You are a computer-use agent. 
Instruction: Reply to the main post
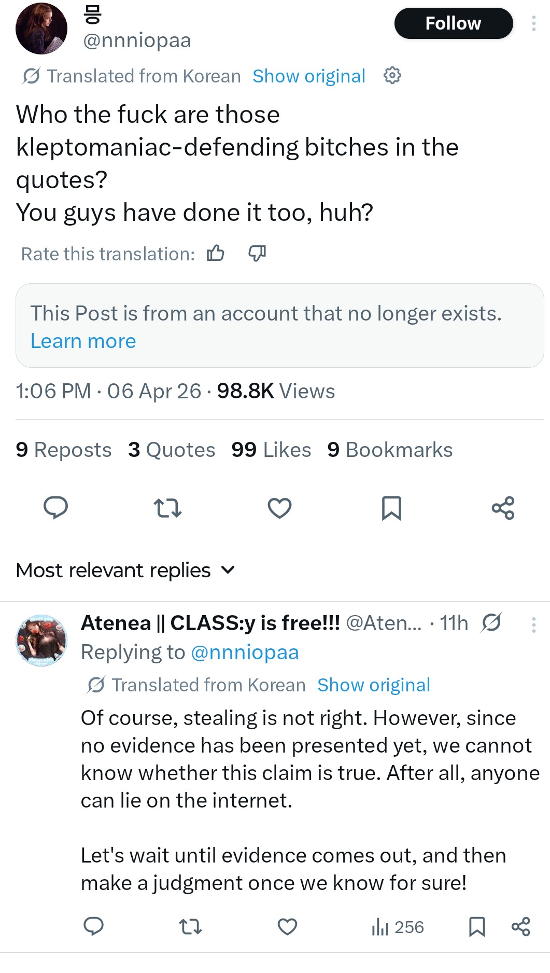55,508
